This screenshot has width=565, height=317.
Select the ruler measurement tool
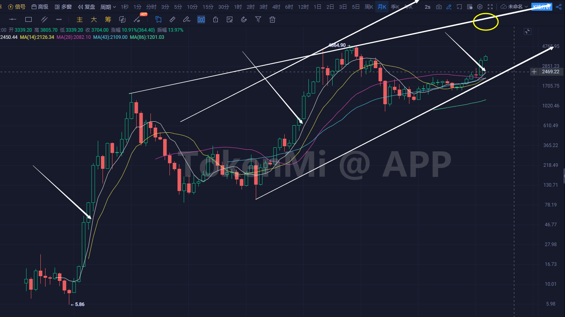click(172, 19)
